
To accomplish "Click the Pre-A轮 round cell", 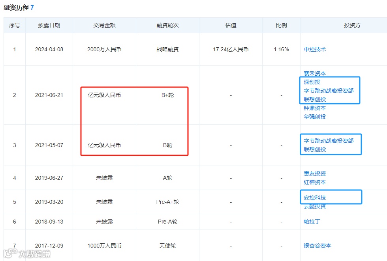I will (167, 222).
